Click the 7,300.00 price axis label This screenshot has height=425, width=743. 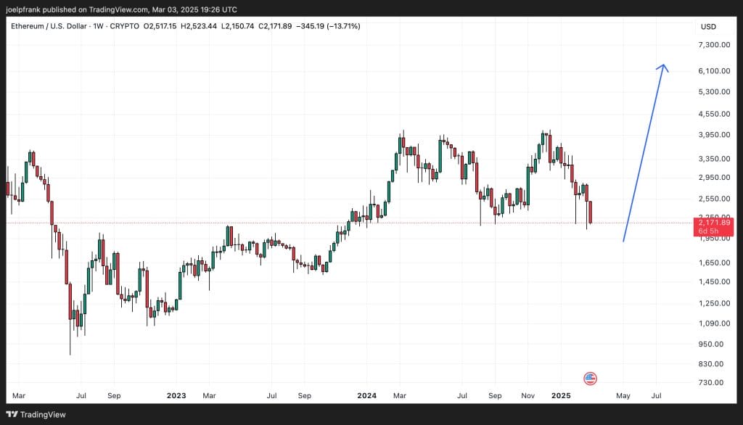tap(713, 45)
